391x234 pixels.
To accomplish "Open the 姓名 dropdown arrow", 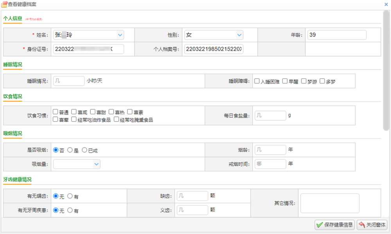I will tap(120, 35).
